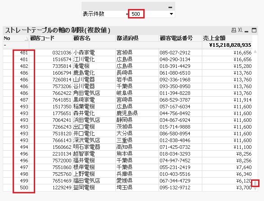Select the 小森家電 customer cell
This screenshot has height=201, width=264.
[84, 53]
